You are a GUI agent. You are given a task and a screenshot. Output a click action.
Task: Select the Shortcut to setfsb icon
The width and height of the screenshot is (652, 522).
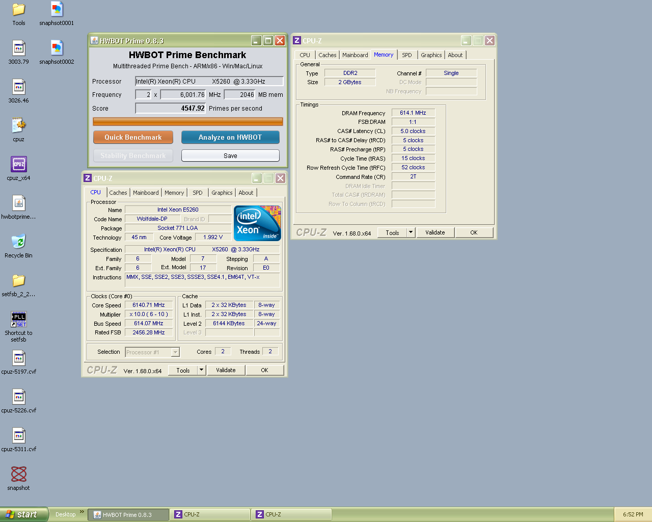tap(19, 327)
